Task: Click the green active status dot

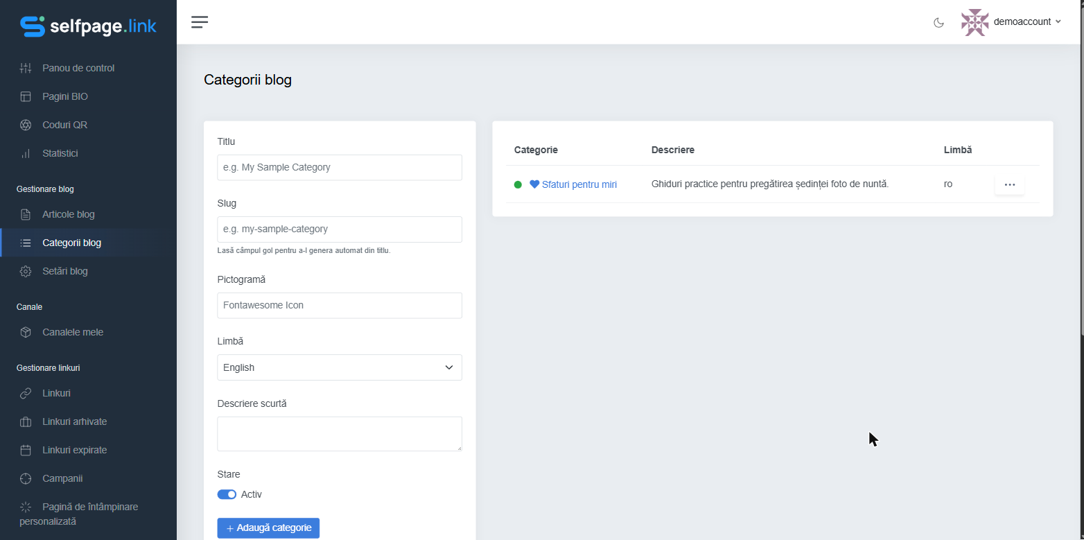Action: coord(518,184)
